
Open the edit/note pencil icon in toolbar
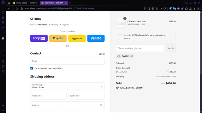pyautogui.click(x=182, y=8)
